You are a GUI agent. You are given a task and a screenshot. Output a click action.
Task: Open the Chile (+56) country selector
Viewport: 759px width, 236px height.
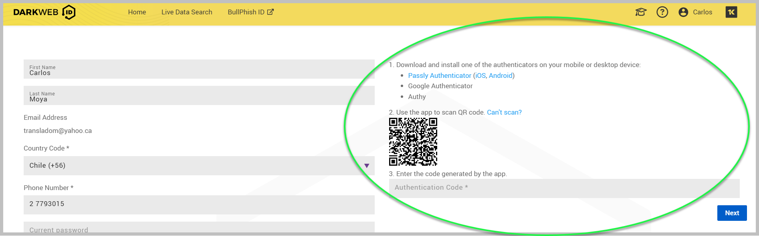point(192,166)
